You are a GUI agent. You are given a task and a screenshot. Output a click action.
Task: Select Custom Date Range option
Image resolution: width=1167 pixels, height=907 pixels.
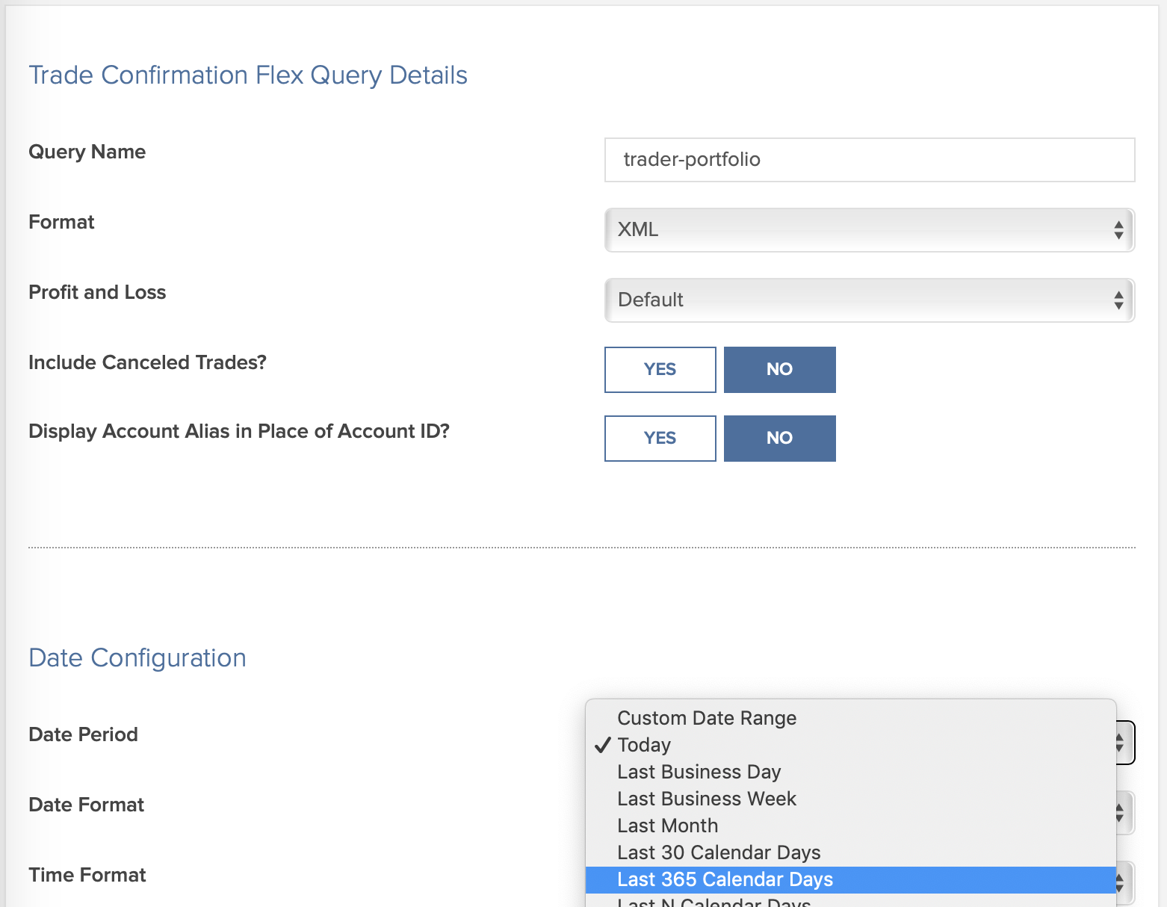pos(707,718)
